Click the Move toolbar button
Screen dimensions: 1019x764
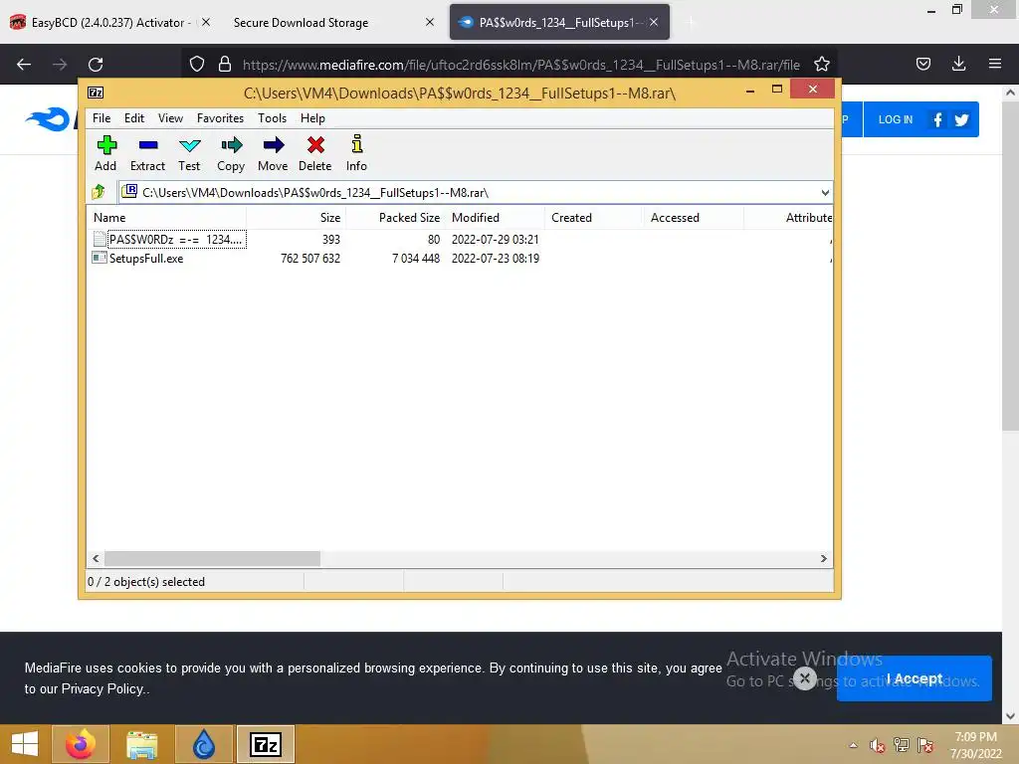(x=273, y=154)
